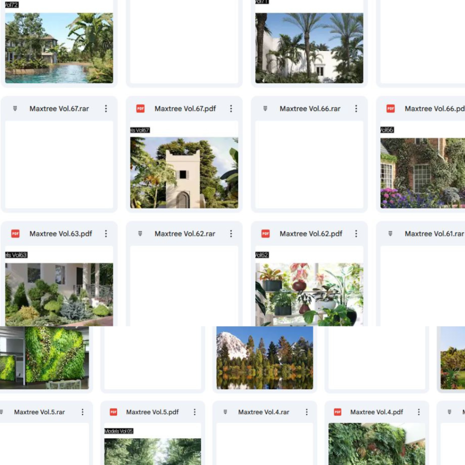Open more options for Maxtree Vol.5.pdf
The width and height of the screenshot is (465, 465).
[195, 412]
